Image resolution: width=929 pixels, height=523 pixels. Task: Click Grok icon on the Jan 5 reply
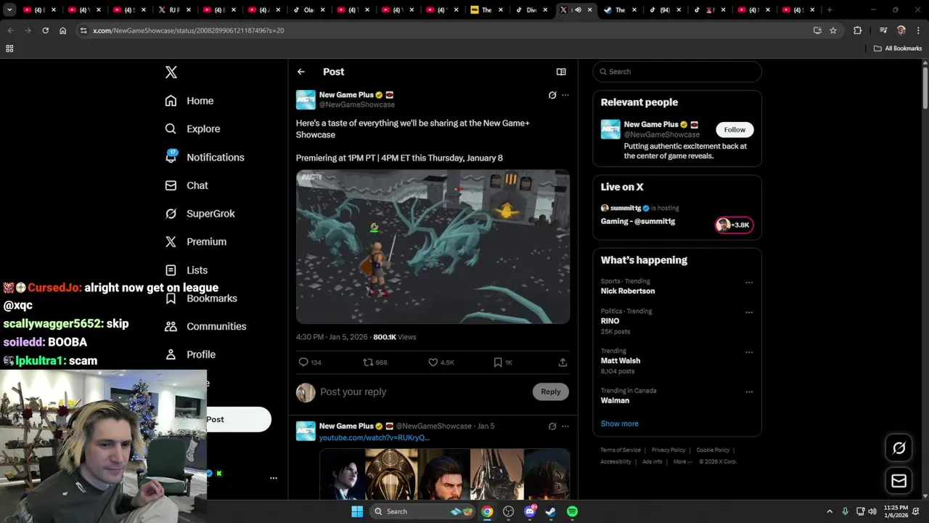click(x=552, y=426)
